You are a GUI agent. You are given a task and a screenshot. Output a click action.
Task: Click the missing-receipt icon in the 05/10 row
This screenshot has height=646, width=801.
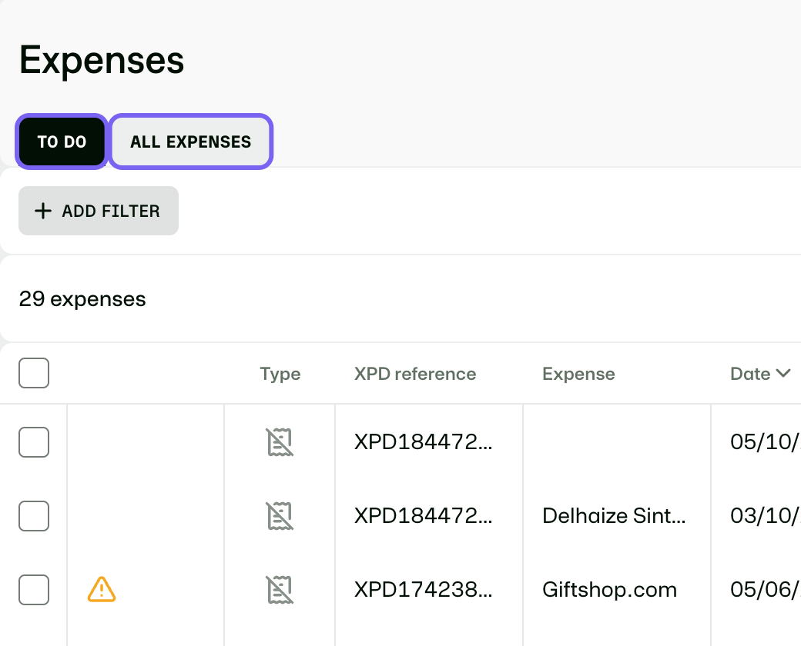(280, 442)
